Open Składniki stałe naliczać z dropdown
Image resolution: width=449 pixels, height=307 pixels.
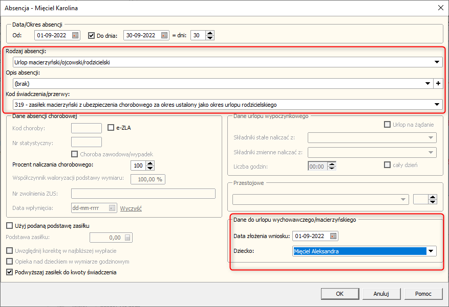(x=431, y=137)
